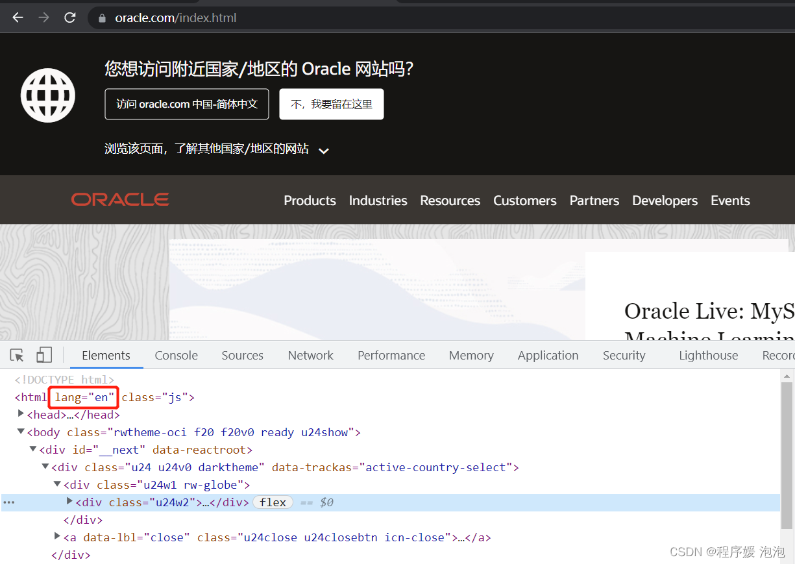Switch to the Performance tab
The height and width of the screenshot is (564, 795).
391,355
